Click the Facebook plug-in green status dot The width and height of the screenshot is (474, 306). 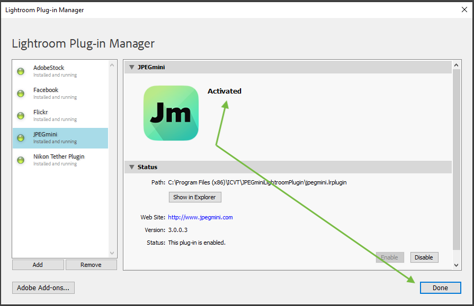click(21, 94)
